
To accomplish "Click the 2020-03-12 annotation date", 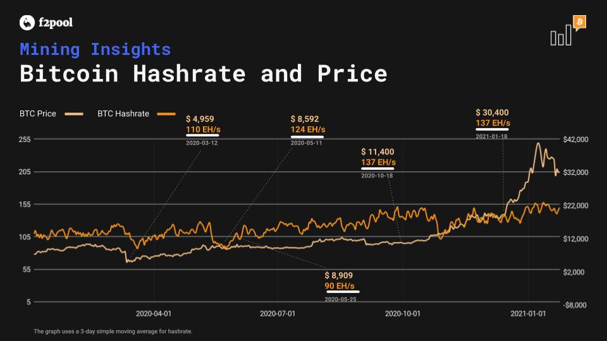I will 202,143.
